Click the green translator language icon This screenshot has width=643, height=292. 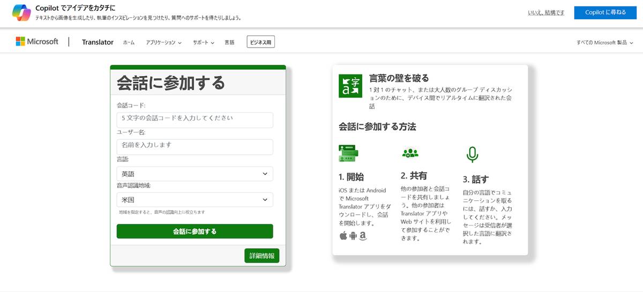pyautogui.click(x=350, y=86)
